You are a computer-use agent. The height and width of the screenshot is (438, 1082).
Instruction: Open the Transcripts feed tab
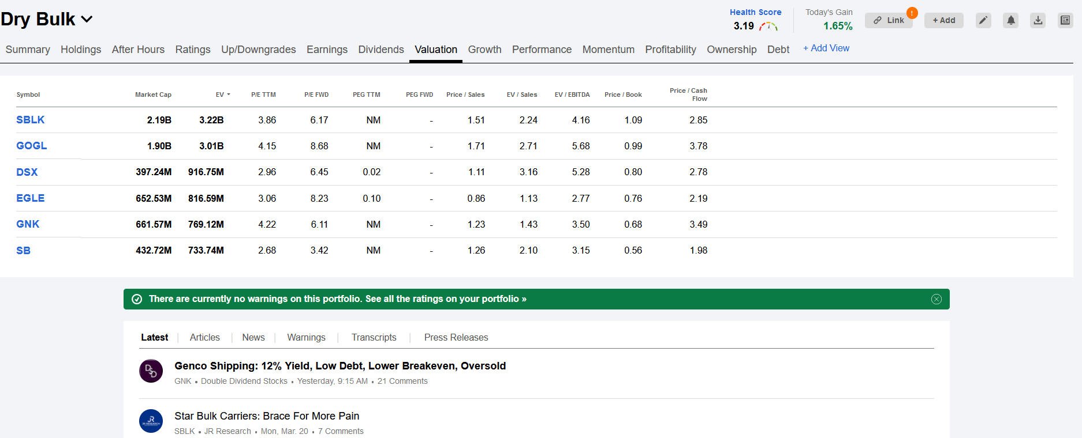point(374,338)
